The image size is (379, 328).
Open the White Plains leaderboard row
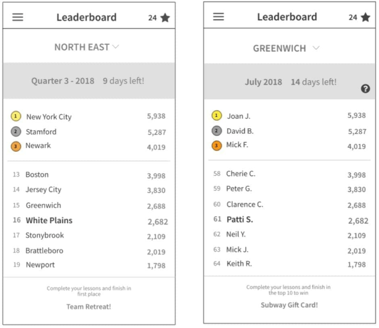90,221
